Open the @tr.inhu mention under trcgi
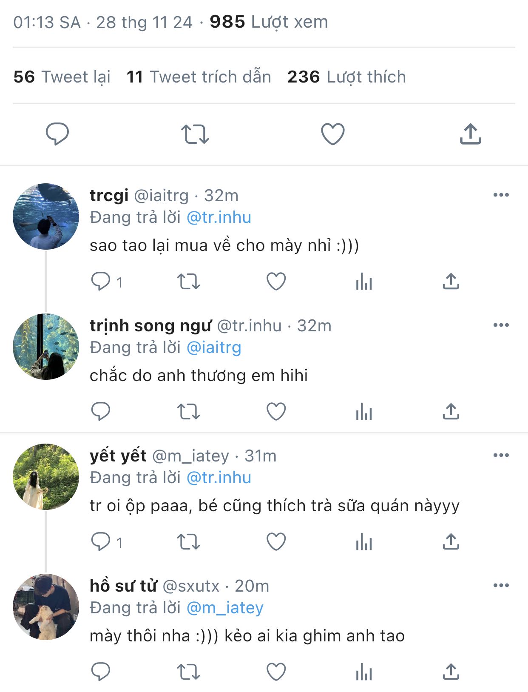This screenshot has height=692, width=528. point(219,217)
